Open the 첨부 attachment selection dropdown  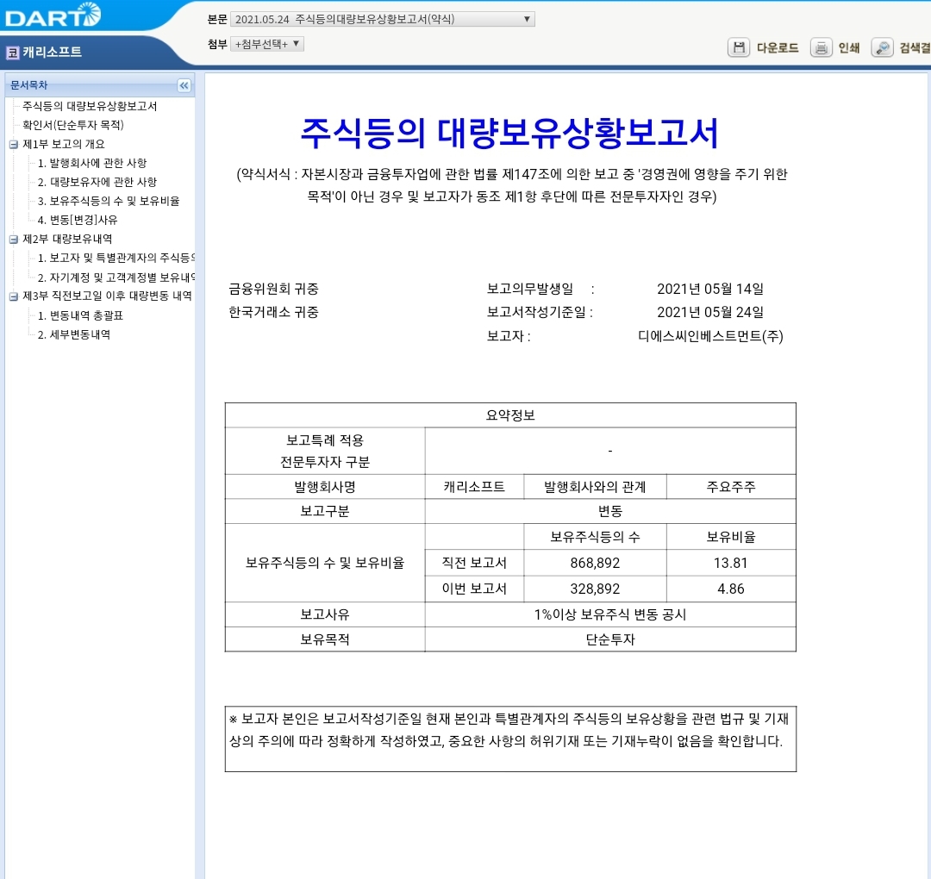click(x=267, y=44)
